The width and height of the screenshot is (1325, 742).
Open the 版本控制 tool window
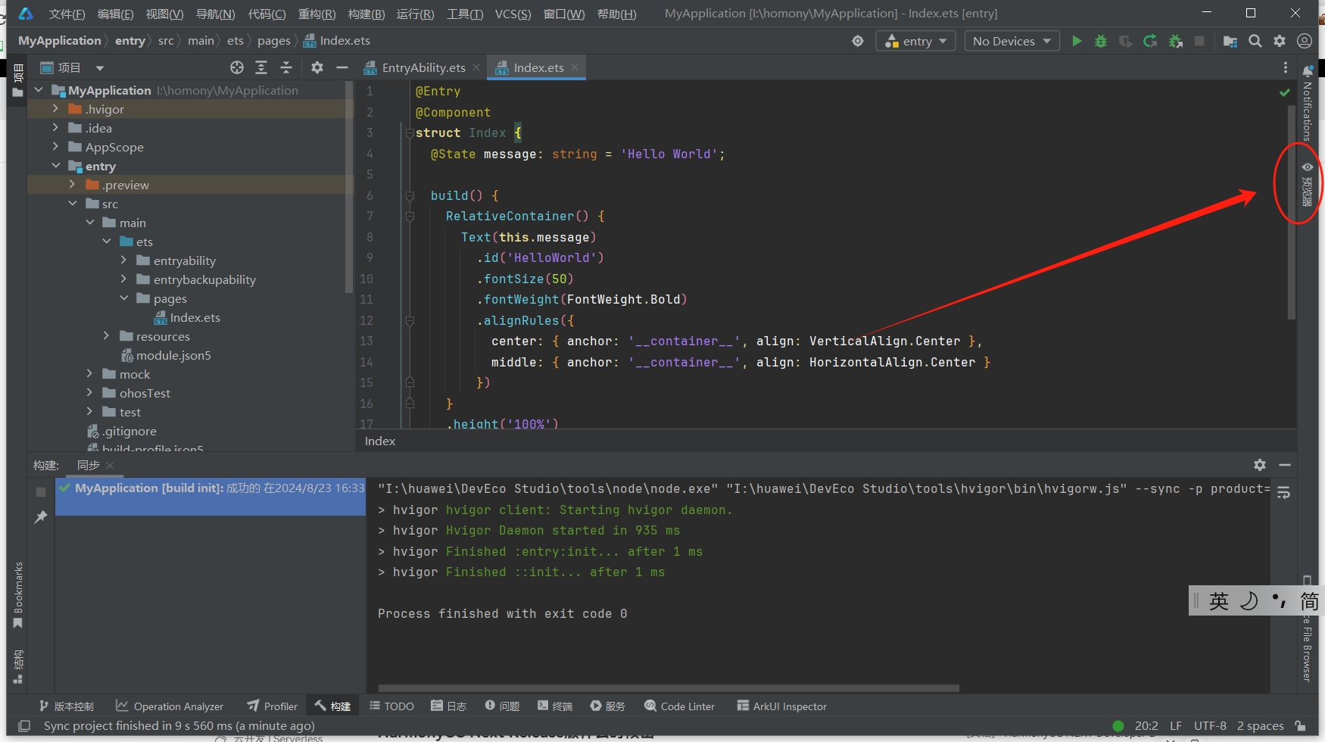(66, 706)
